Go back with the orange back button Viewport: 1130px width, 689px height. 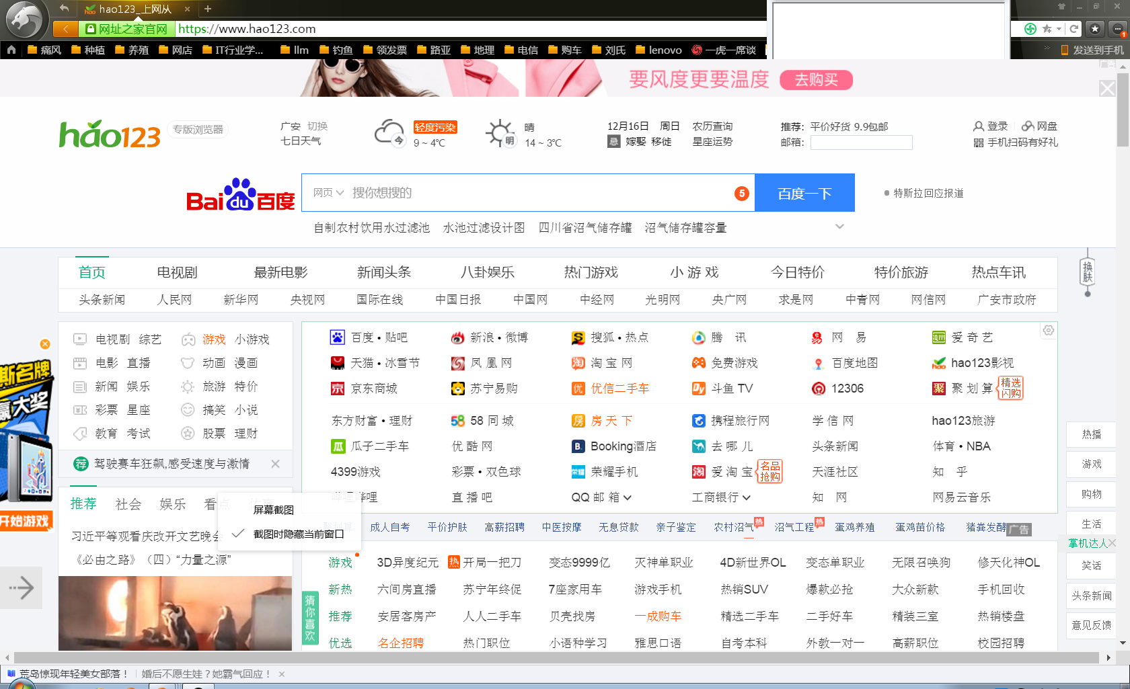coord(65,29)
